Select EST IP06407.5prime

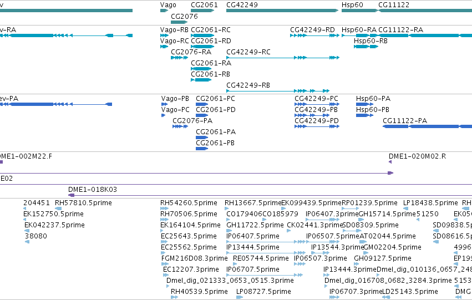pos(253,236)
